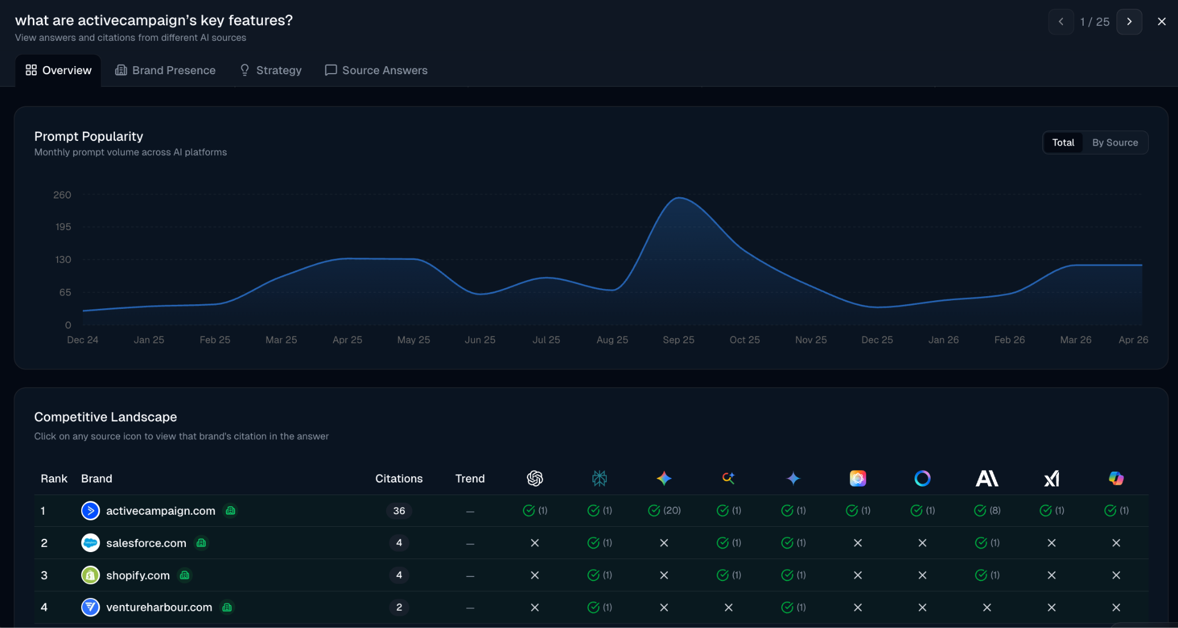Image resolution: width=1178 pixels, height=628 pixels.
Task: Click the Google AI search magnifier icon
Action: click(728, 478)
